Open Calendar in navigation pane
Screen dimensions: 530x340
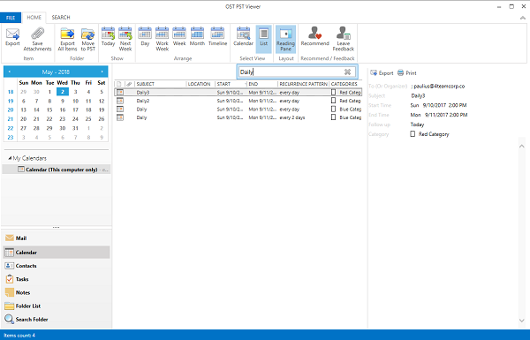[57, 253]
